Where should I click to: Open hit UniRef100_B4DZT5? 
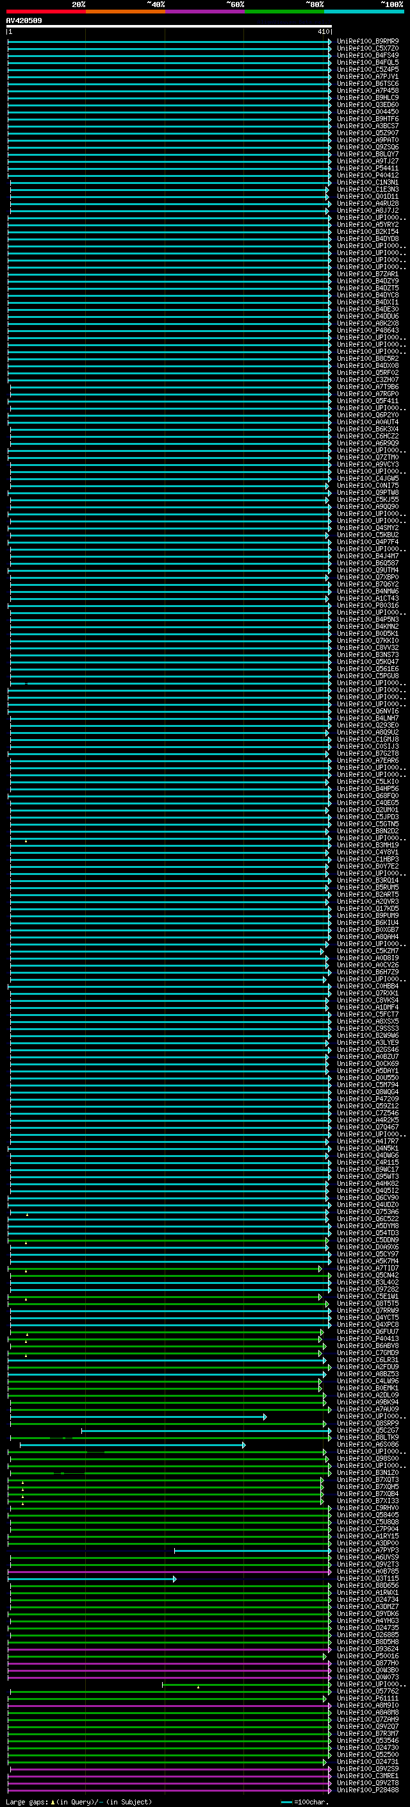pos(367,288)
